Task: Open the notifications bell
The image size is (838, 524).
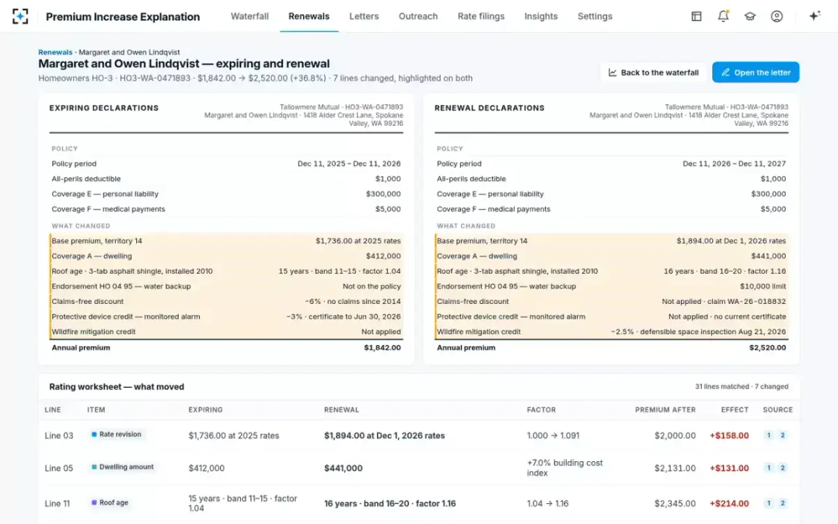Action: tap(723, 16)
